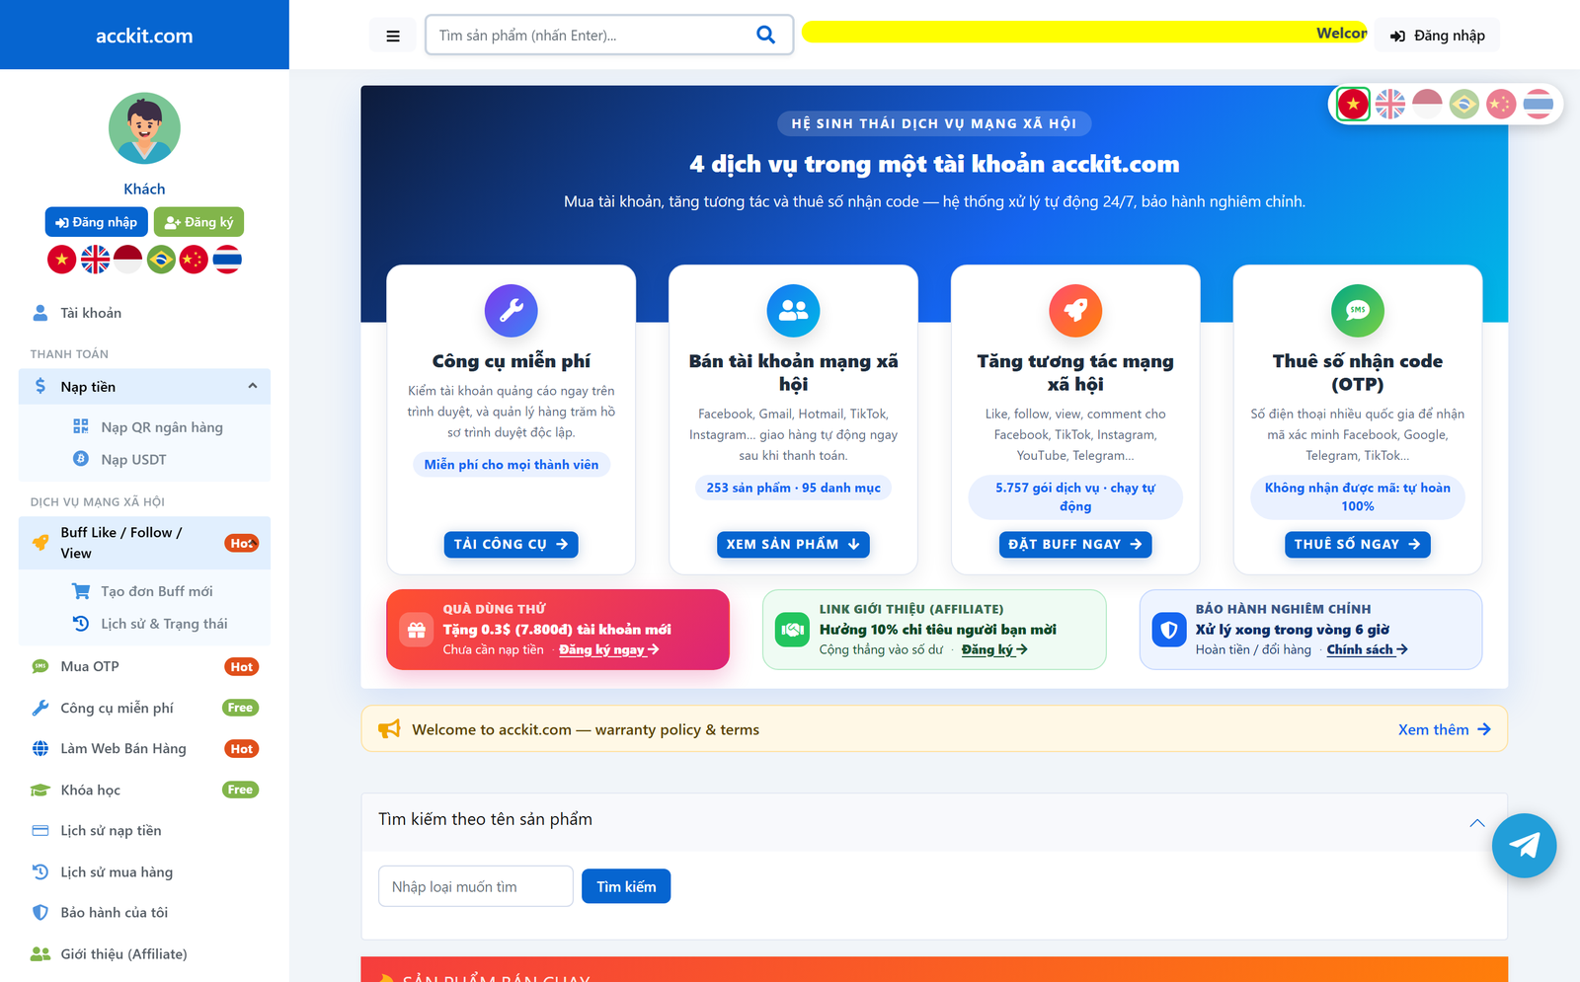Click the users icon on Bán tài khoản card

pos(793,310)
